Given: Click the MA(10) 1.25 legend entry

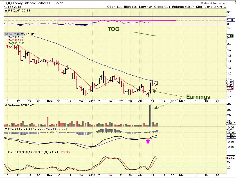Looking at the screenshot, I should [x=14, y=40].
